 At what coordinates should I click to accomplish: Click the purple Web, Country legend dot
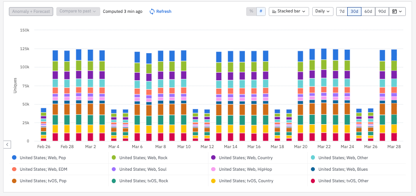tap(213, 157)
